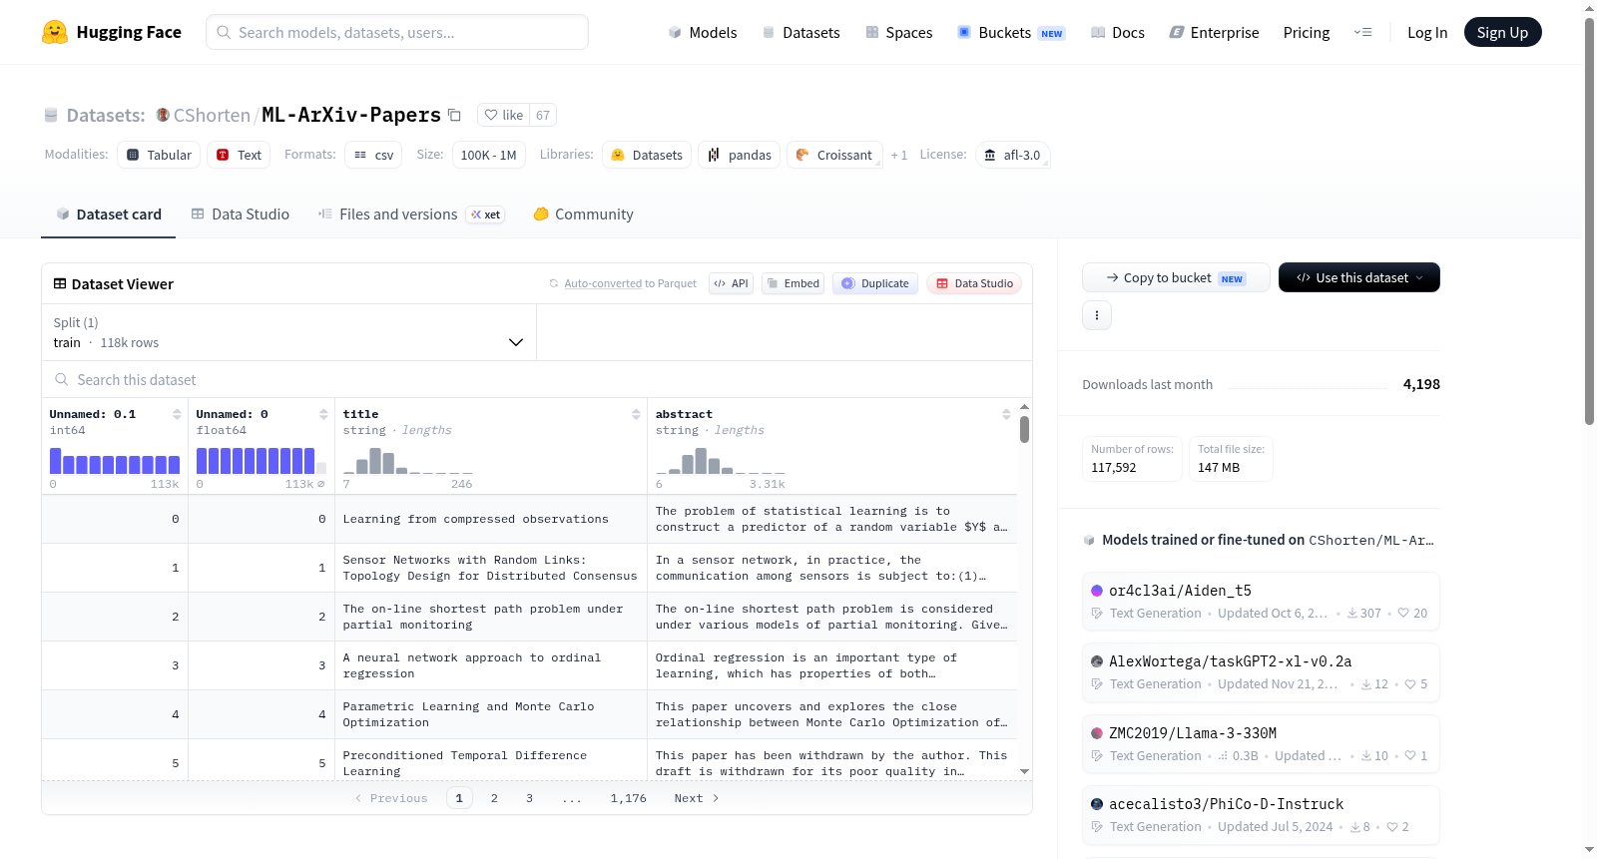Expand the Split train dropdown

pos(288,332)
